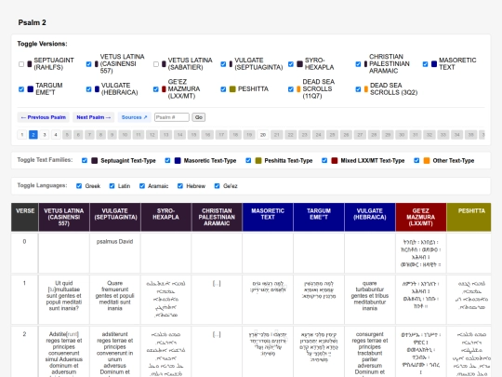This screenshot has height=377, width=502.
Task: Toggle Other Text-Type family checkbox
Action: 416,161
